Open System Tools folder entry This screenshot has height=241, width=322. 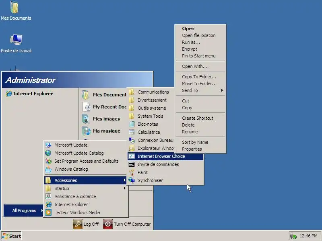[151, 116]
